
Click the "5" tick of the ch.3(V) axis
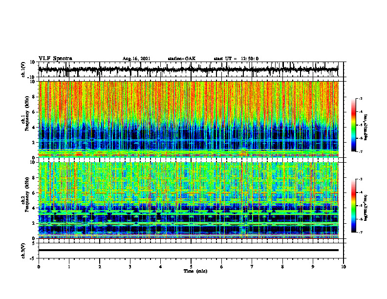coord(34,243)
